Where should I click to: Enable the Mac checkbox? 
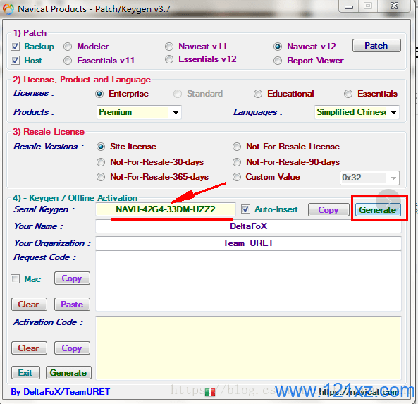click(x=15, y=279)
